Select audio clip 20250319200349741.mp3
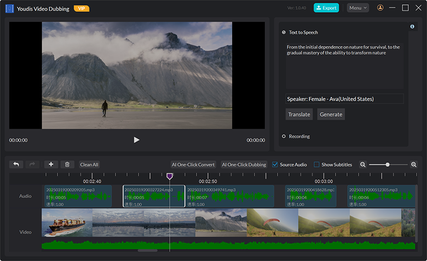The width and height of the screenshot is (427, 261). (x=230, y=196)
